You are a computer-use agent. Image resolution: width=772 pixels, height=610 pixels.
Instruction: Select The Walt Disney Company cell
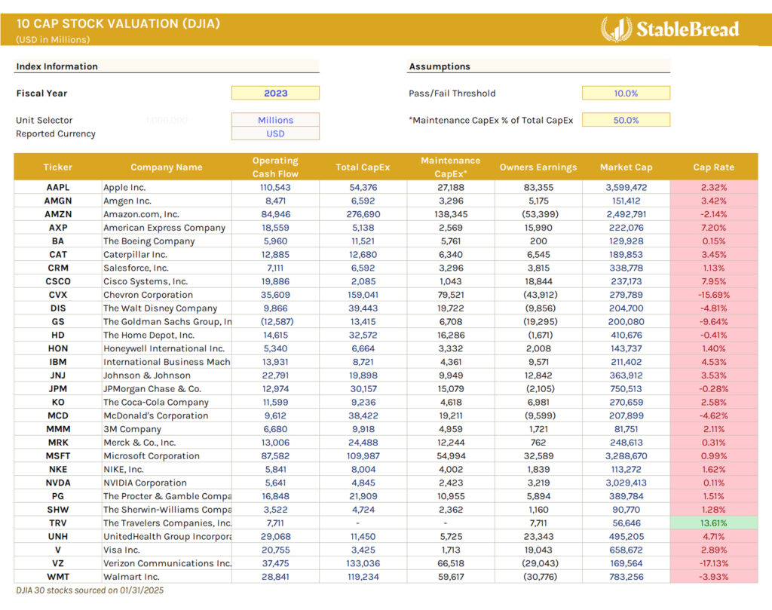tap(167, 308)
